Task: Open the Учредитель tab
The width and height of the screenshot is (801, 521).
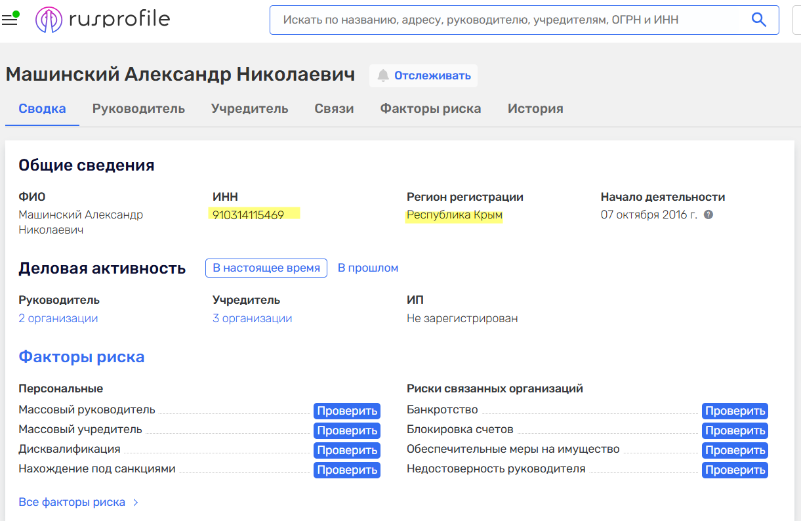Action: pyautogui.click(x=249, y=109)
